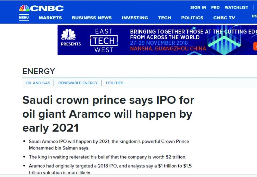This screenshot has height=177, width=257.
Task: Click the orange arrow button in the banner ad
Action: (x=255, y=46)
